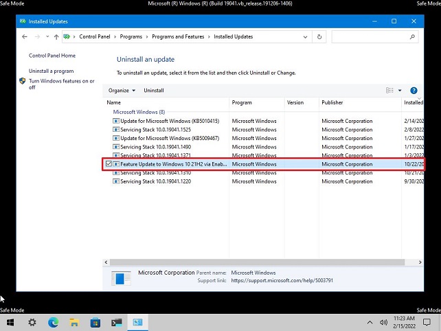Click the volume speaker tray icon

click(383, 323)
